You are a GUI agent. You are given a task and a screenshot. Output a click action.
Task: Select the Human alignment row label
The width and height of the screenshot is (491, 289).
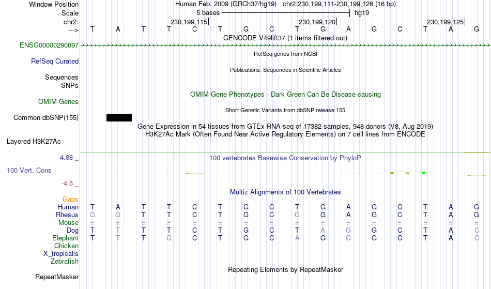pos(68,207)
